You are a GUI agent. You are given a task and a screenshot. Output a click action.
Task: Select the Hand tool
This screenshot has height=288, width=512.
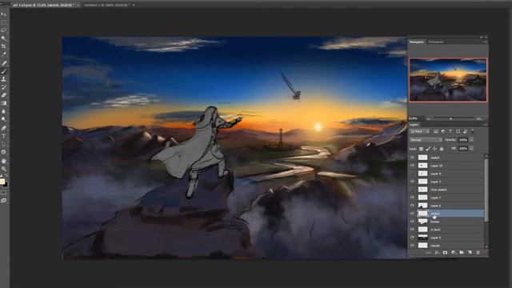3,161
